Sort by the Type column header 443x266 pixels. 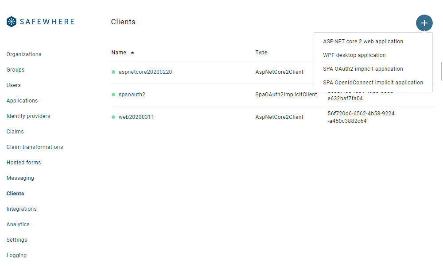(x=261, y=53)
